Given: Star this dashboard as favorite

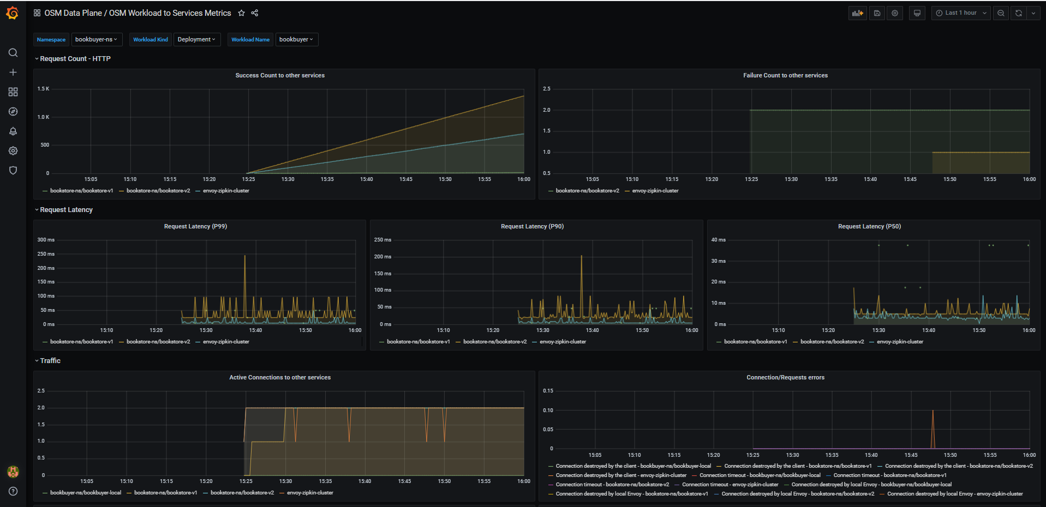Looking at the screenshot, I should [x=241, y=13].
